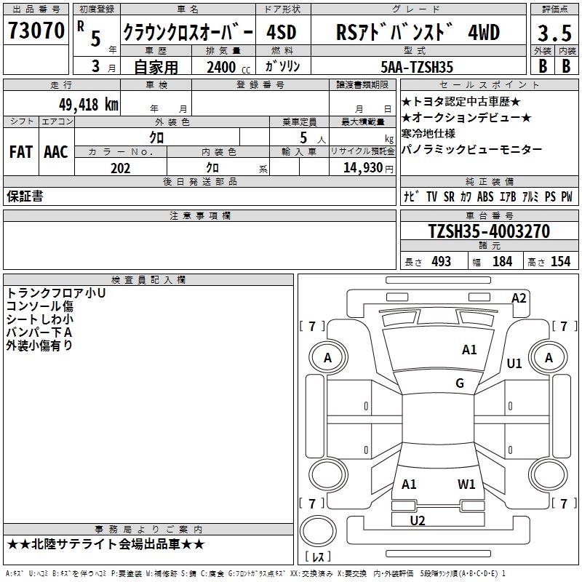The width and height of the screenshot is (582, 582).
Task: Select the car name クラウンクロスオーバー
Action: click(x=188, y=32)
